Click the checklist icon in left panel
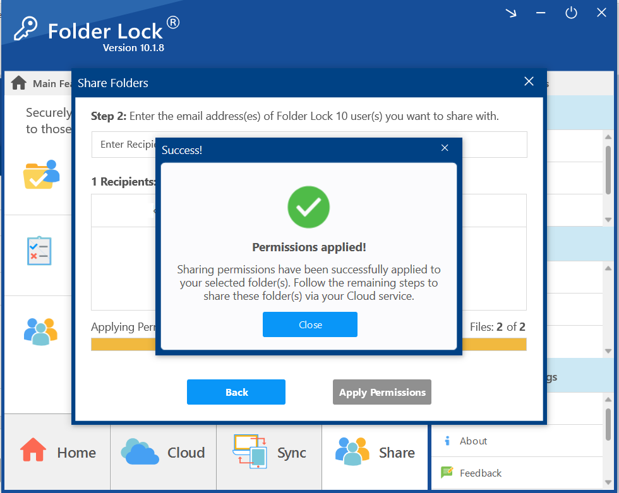This screenshot has width=619, height=493. pyautogui.click(x=39, y=251)
